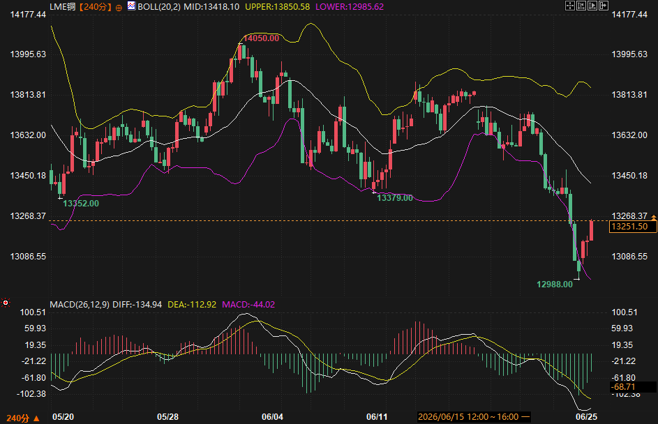Click the 14050.00 high price marker
The width and height of the screenshot is (658, 424).
point(261,38)
